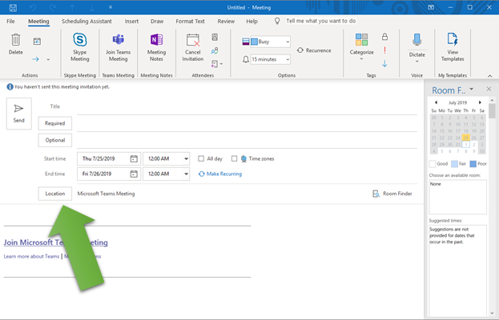Open the Format Text tab
Screen dimensions: 499x320
[191, 22]
